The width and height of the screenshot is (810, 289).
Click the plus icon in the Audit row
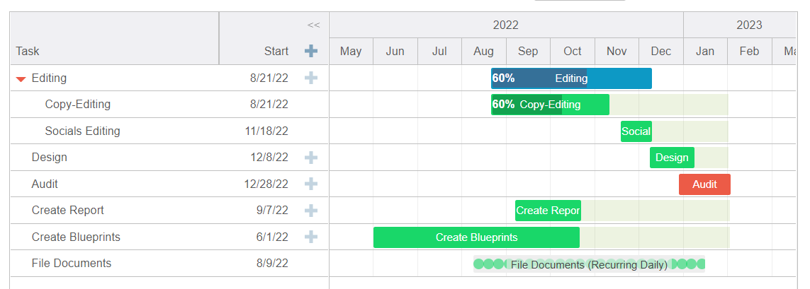(x=311, y=184)
